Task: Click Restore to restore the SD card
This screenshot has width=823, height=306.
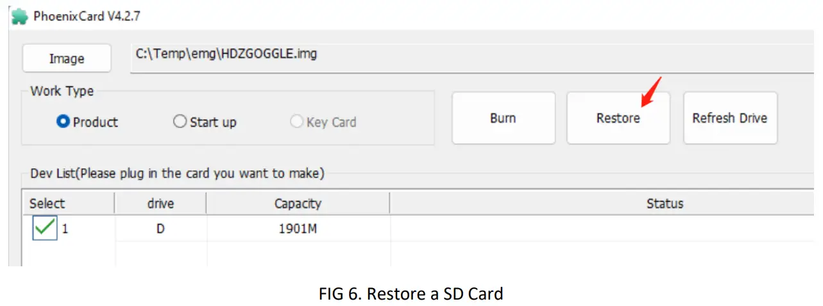Action: [x=618, y=118]
